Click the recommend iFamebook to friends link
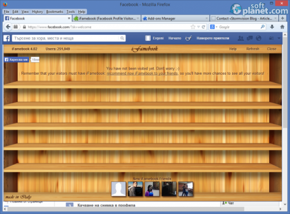 [142, 74]
